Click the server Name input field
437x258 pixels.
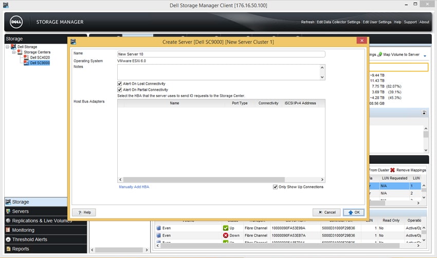221,54
